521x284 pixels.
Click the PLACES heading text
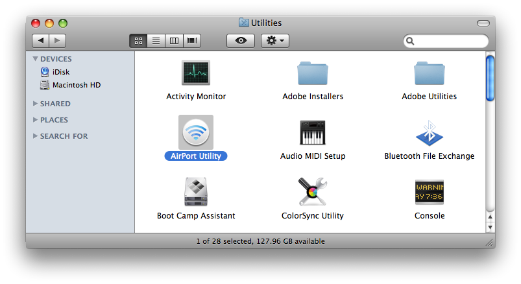[x=54, y=120]
